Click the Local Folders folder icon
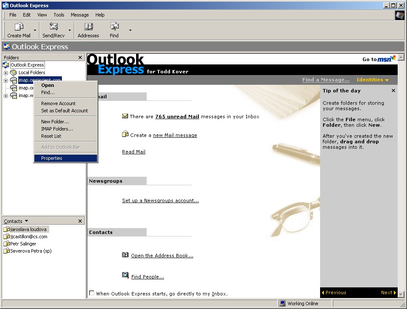The image size is (407, 309). click(x=14, y=72)
